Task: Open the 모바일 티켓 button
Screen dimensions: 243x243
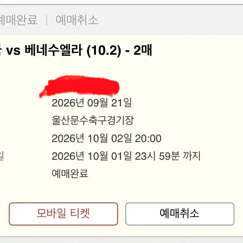Action: (63, 214)
